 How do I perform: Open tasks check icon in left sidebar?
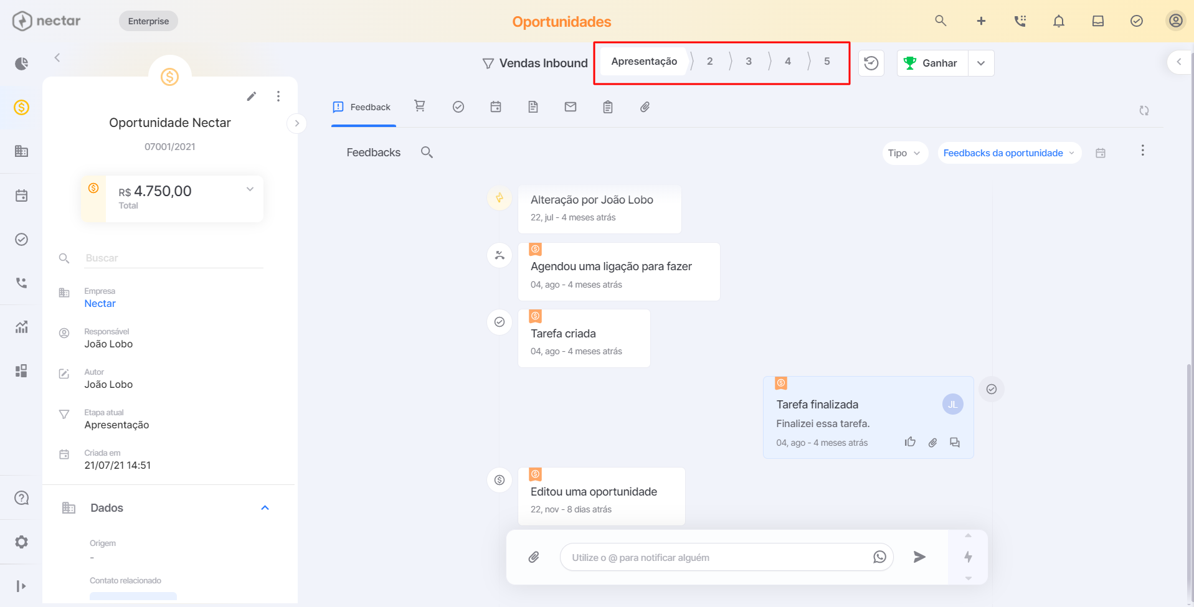[x=21, y=239]
